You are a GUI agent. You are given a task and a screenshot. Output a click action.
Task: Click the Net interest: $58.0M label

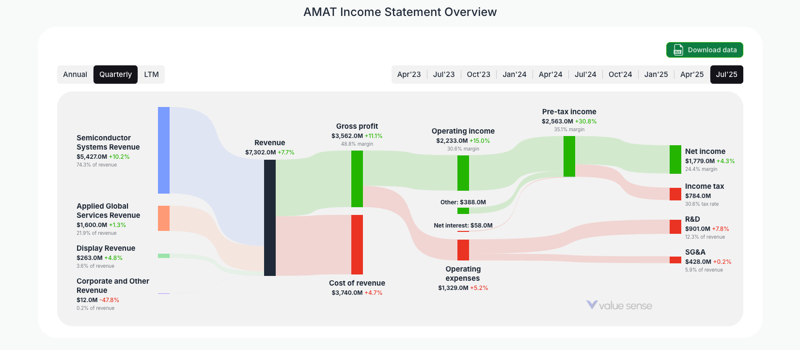[x=463, y=226]
